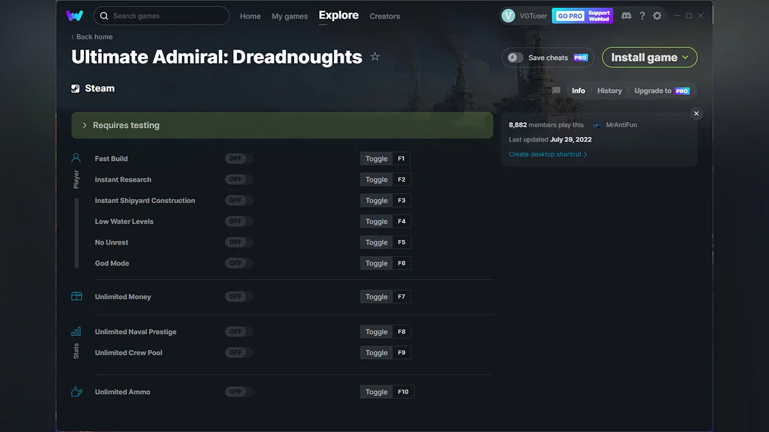Click Create desktop shortcut
This screenshot has width=769, height=432.
(x=546, y=154)
